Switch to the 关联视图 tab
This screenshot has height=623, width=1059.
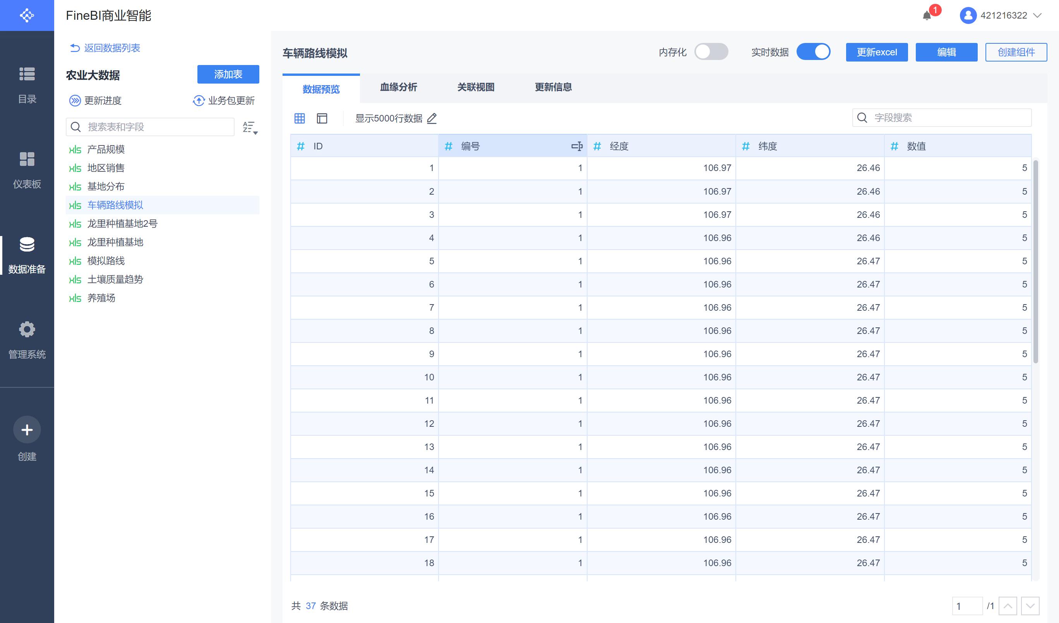(476, 87)
